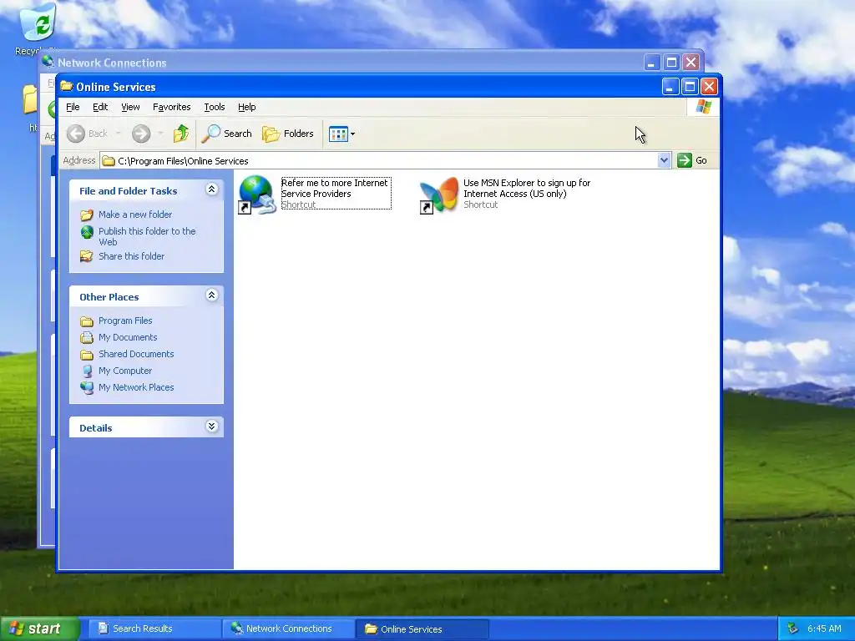Collapse the Other Places panel
Image resolution: width=855 pixels, height=641 pixels.
pos(211,295)
